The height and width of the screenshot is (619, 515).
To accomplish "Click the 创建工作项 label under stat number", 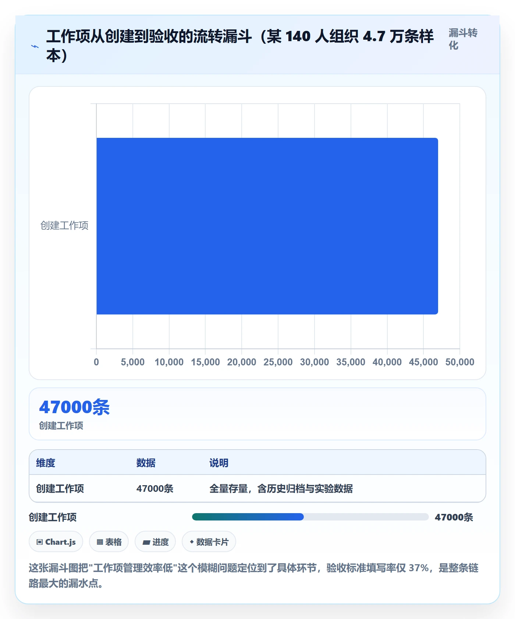I will [61, 426].
